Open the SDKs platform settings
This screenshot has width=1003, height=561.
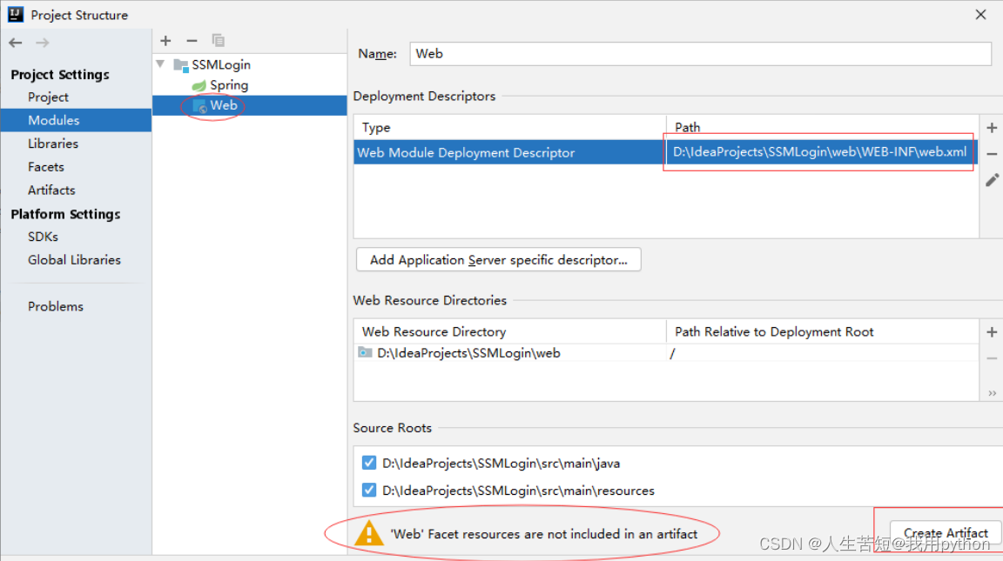coord(43,237)
